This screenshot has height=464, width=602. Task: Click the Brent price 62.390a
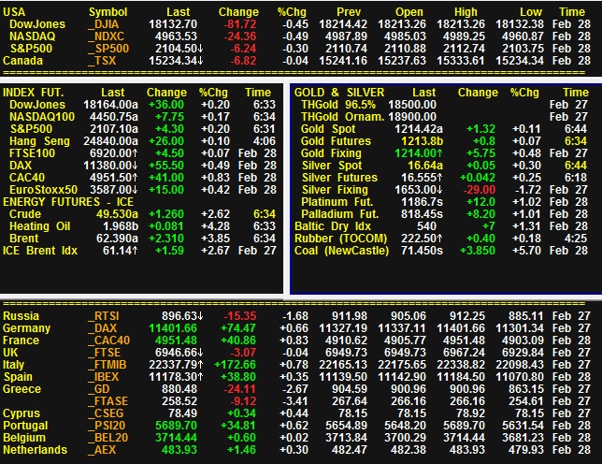coord(117,239)
